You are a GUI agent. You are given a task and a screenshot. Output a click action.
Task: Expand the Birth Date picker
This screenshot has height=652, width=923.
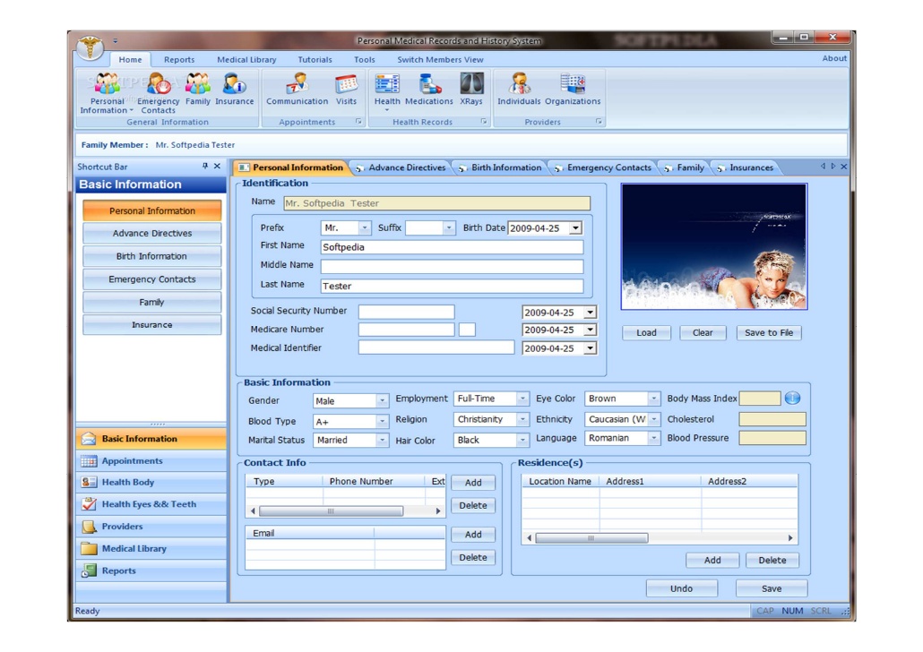[x=574, y=228]
